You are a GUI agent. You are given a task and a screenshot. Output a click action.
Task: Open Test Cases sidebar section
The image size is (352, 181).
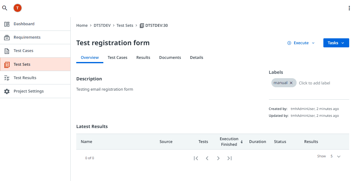23,51
